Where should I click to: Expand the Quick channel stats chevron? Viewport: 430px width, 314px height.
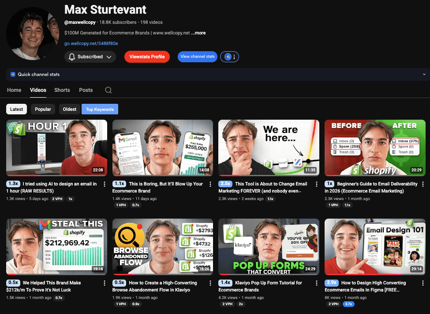[x=424, y=75]
